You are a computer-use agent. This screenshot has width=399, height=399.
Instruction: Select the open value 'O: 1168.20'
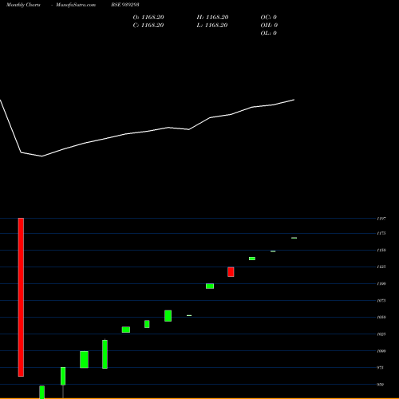148,18
